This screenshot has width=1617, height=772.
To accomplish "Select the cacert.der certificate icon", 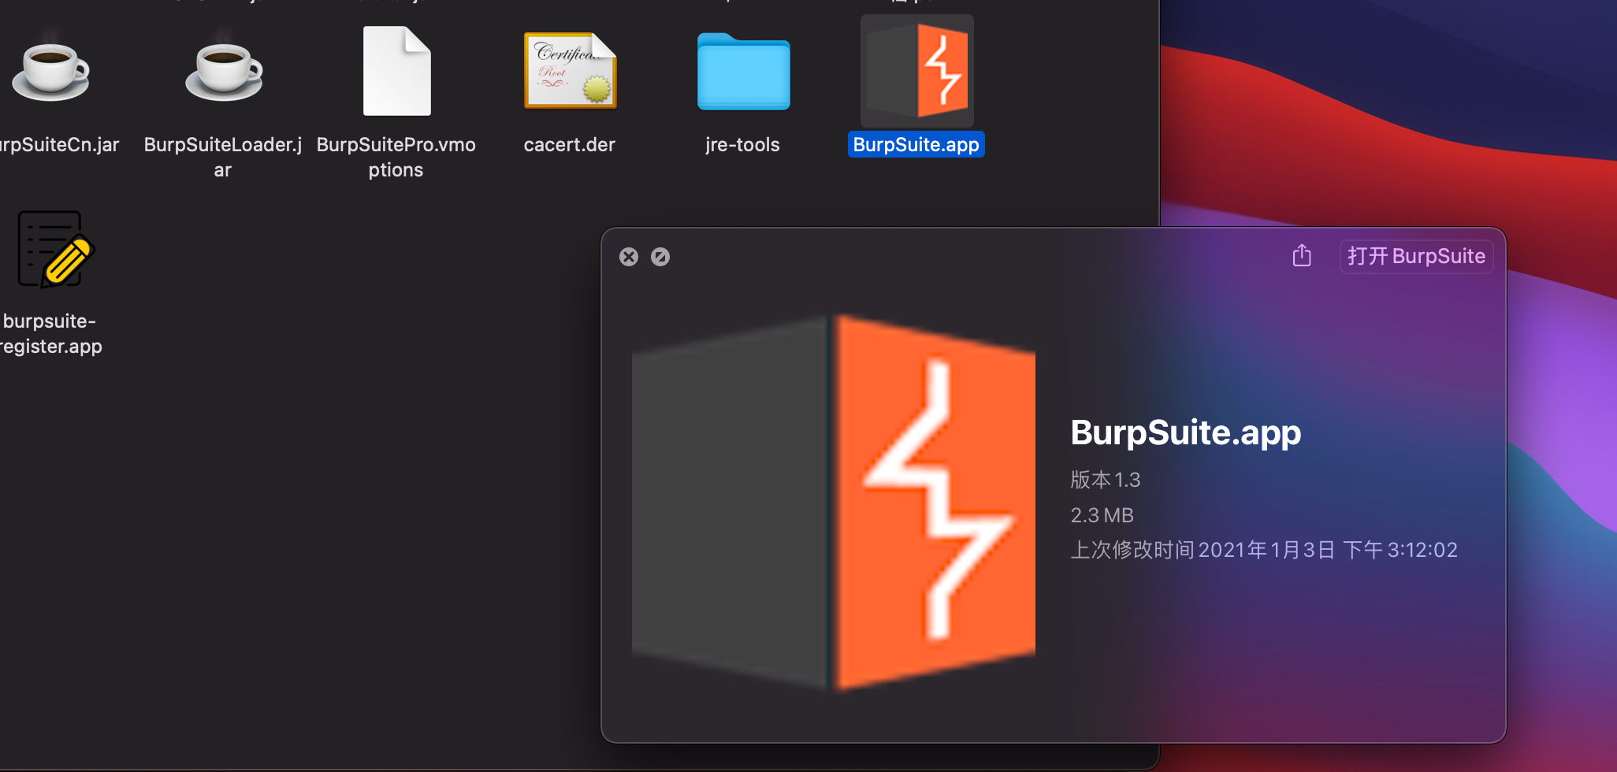I will point(571,71).
